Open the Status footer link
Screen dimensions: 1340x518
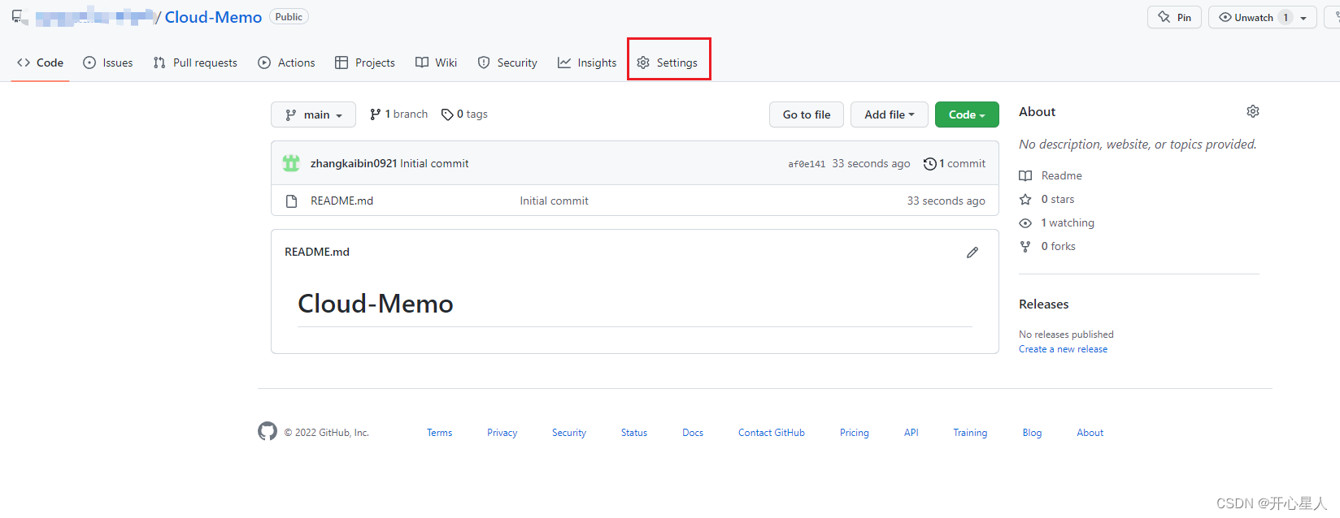tap(634, 433)
